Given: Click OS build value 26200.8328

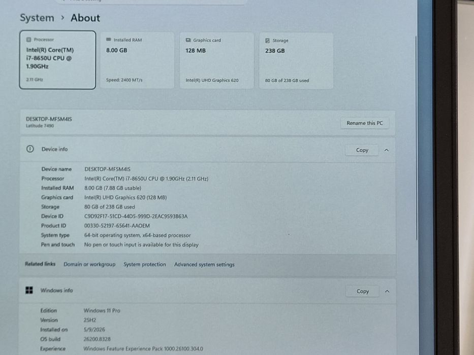Looking at the screenshot, I should pyautogui.click(x=97, y=339).
